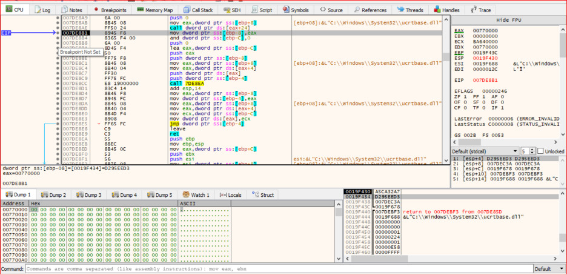This screenshot has width=567, height=275.
Task: Switch to the CPU tab
Action: pos(15,10)
